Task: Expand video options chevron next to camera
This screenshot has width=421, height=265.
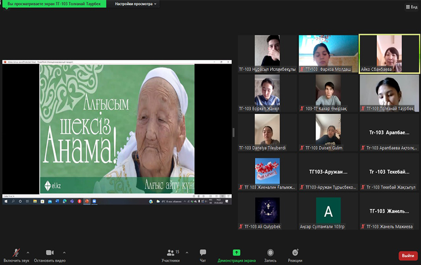Action: 64,252
